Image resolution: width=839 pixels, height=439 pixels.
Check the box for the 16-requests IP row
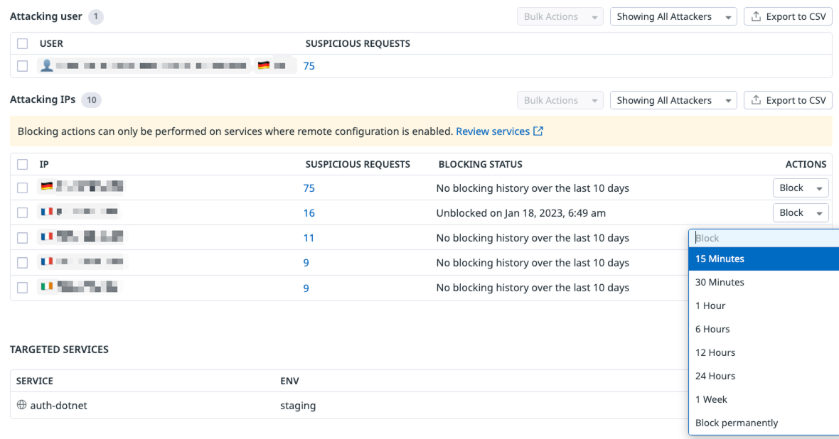tap(23, 212)
